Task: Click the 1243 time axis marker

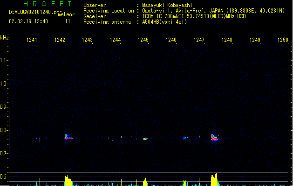Action: pos(88,40)
